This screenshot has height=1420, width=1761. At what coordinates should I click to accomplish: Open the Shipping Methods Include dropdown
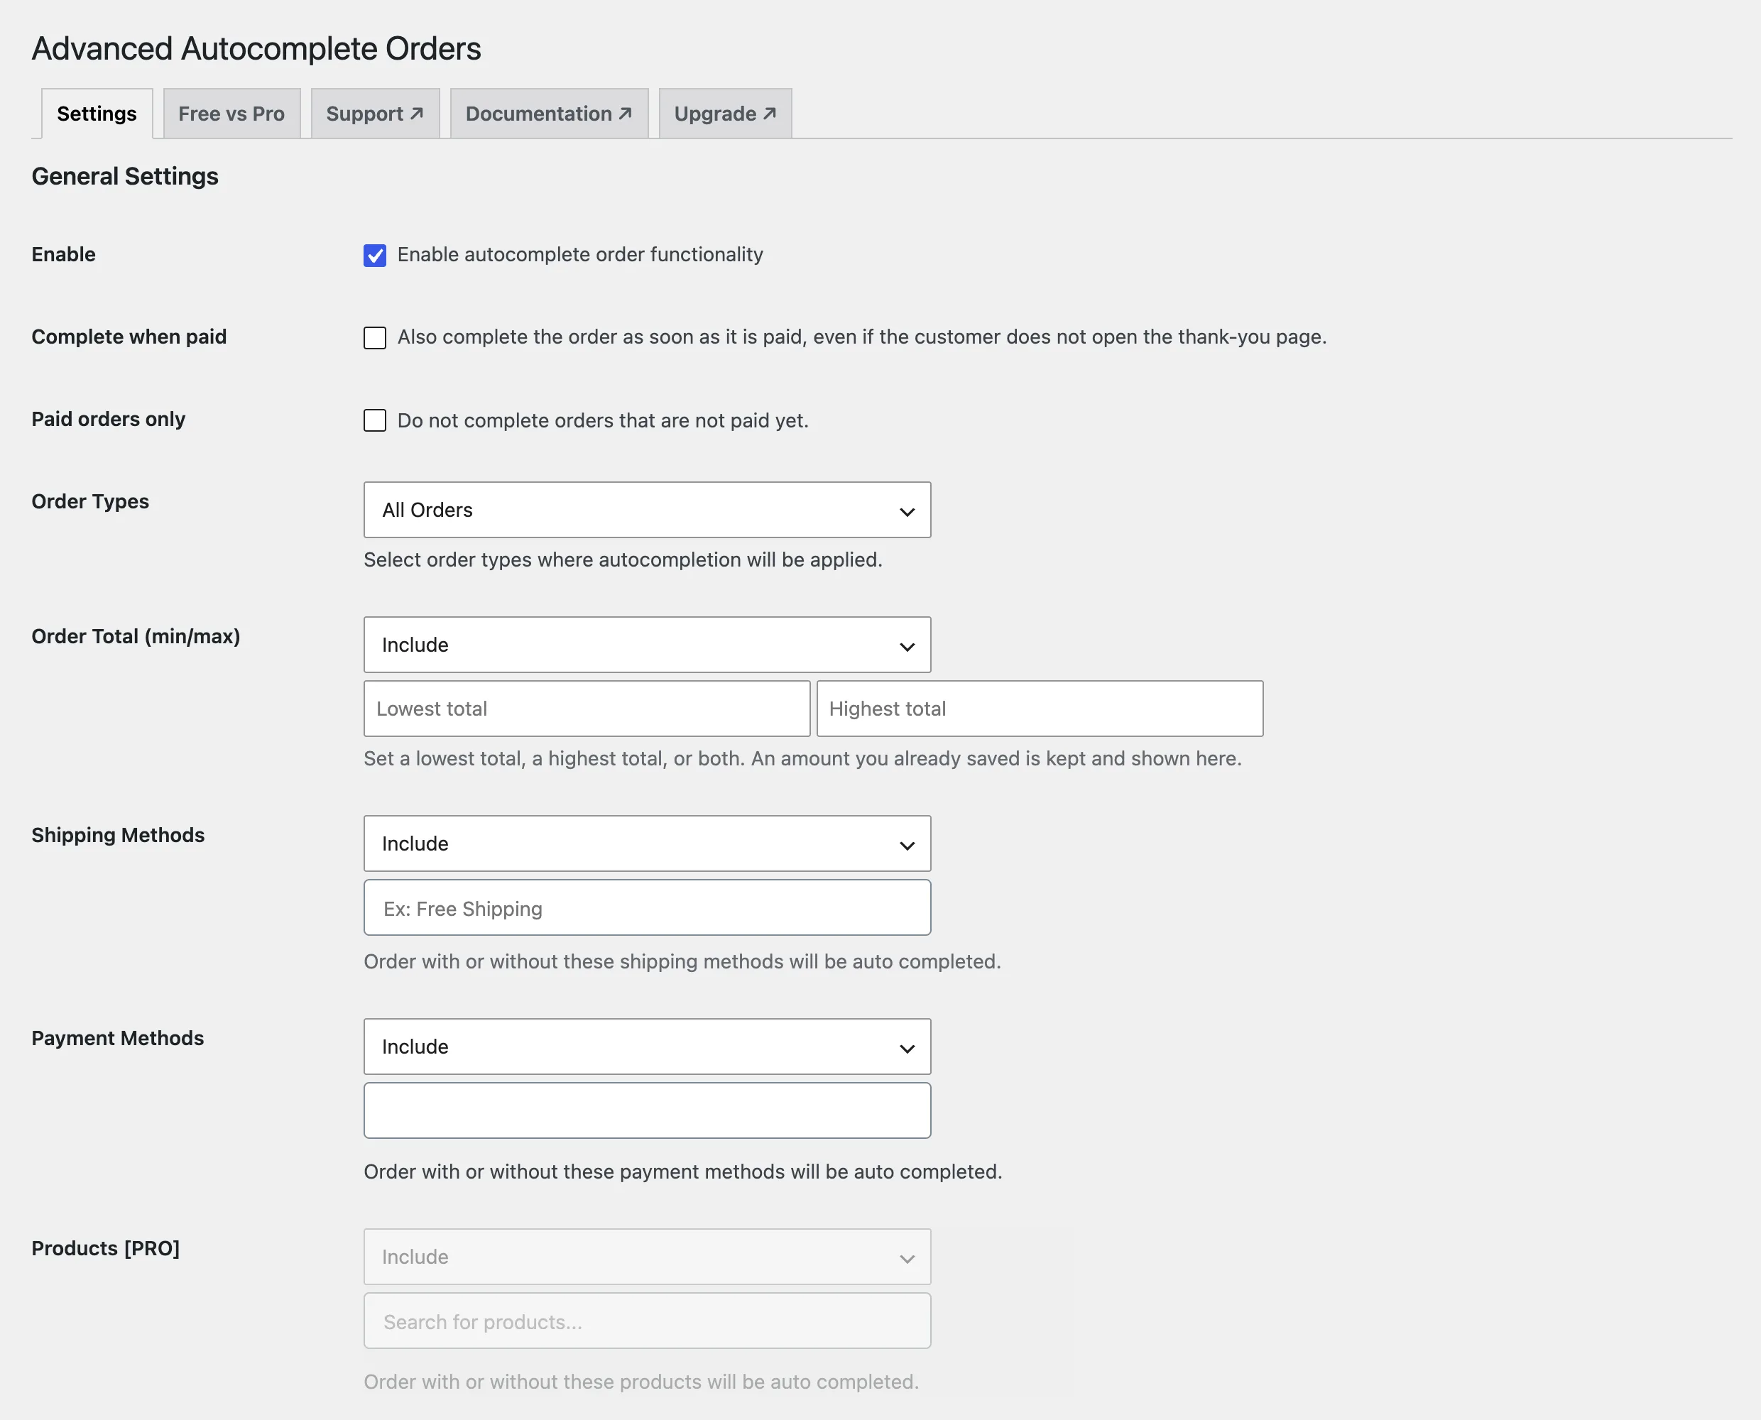tap(647, 843)
